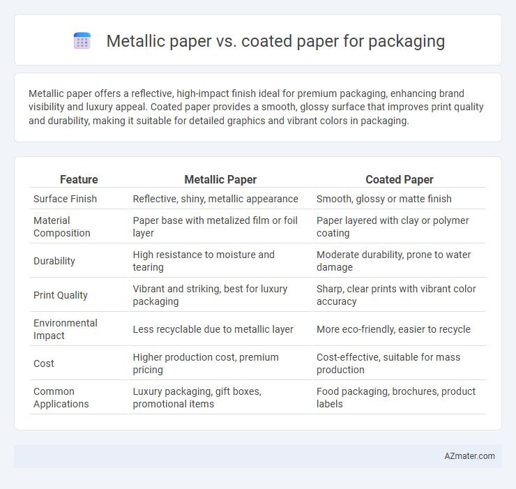The width and height of the screenshot is (516, 489).
Task: Click 'Food packaging, brochures, product labels' cell
Action: coord(396,398)
